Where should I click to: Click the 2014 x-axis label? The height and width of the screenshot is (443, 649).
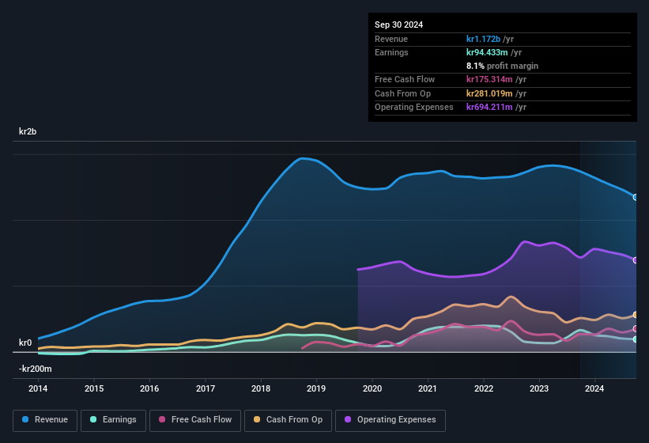[38, 388]
